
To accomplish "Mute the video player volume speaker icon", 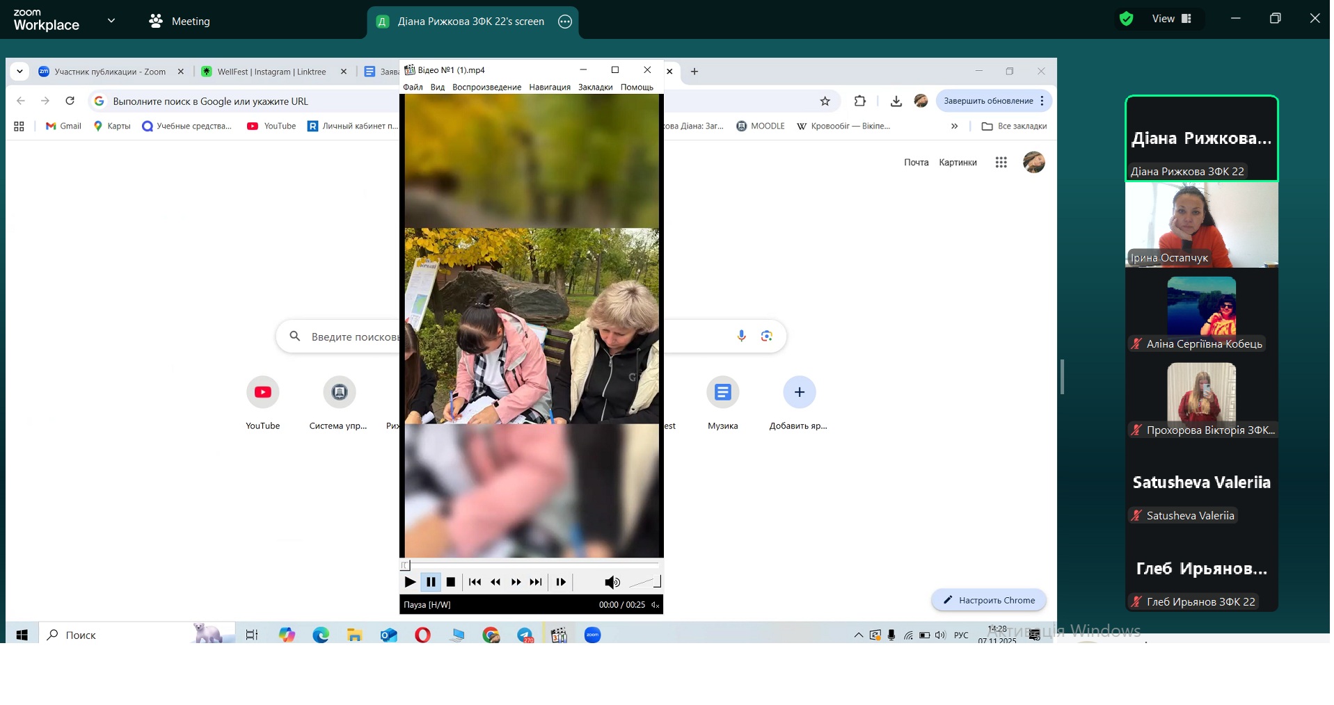I will pyautogui.click(x=612, y=583).
